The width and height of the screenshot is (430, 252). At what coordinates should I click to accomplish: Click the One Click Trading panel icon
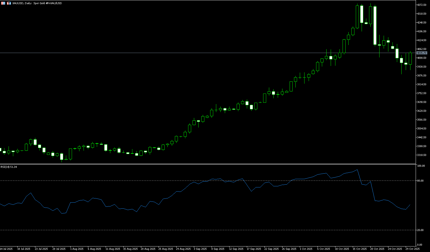(3, 3)
